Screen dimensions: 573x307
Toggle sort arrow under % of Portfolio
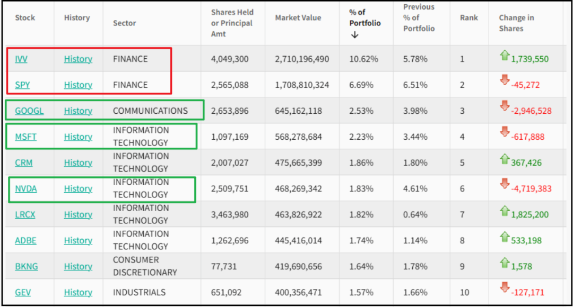(355, 35)
